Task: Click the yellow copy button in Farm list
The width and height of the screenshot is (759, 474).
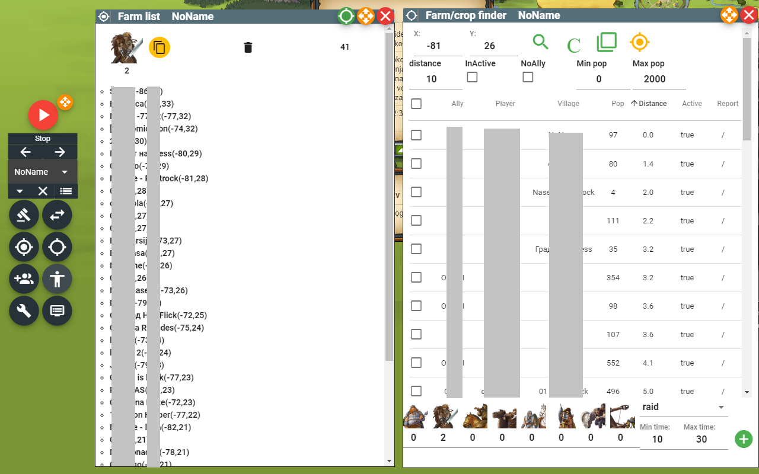Action: click(160, 47)
